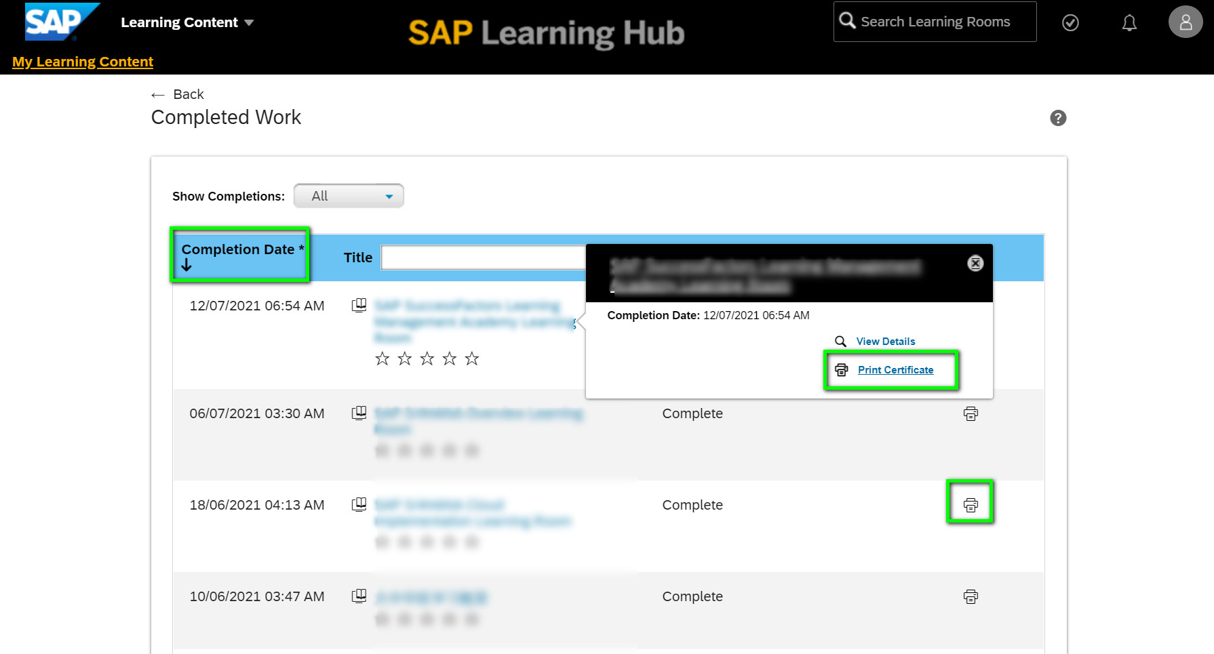
Task: Open the checkmark tasks icon in header
Action: (1070, 23)
